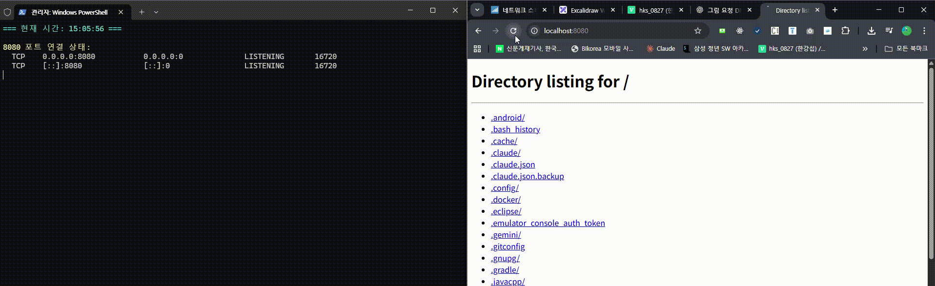Viewport: 935px width, 286px height.
Task: Open the Chrome profile avatar
Action: click(x=907, y=31)
